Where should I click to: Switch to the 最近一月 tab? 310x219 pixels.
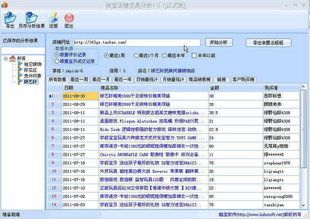click(x=101, y=79)
